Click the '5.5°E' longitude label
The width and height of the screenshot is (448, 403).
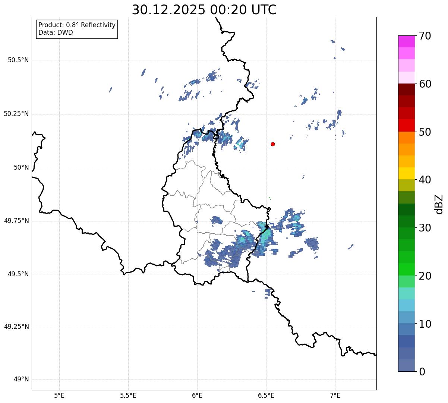128,396
